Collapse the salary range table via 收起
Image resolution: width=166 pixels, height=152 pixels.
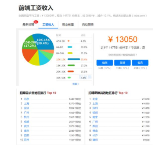pos(76,84)
